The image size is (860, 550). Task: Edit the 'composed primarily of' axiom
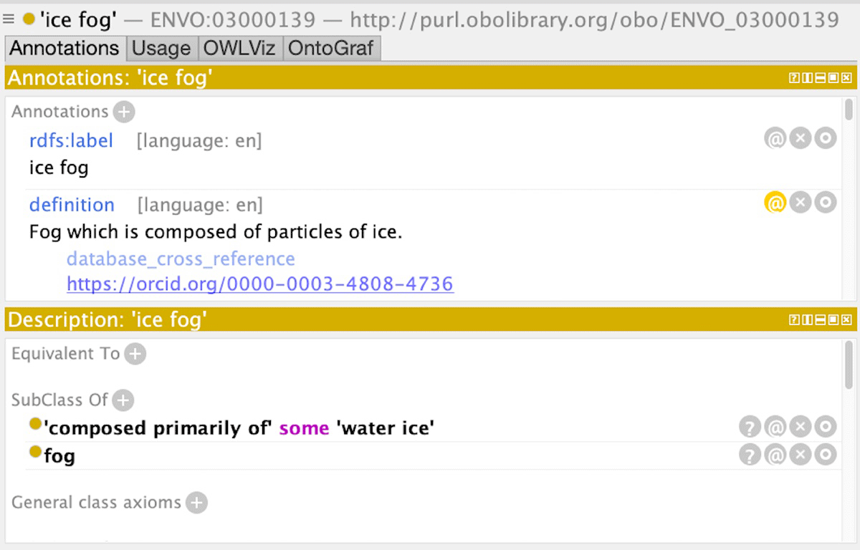pos(826,428)
